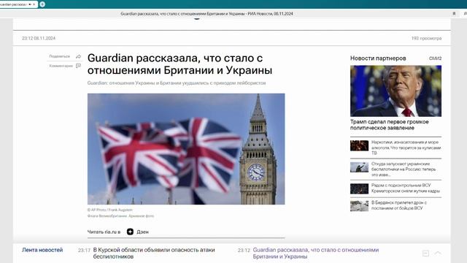Click thumbnail next to Наркотики, изнасилования story
467x263 pixels.
[359, 145]
